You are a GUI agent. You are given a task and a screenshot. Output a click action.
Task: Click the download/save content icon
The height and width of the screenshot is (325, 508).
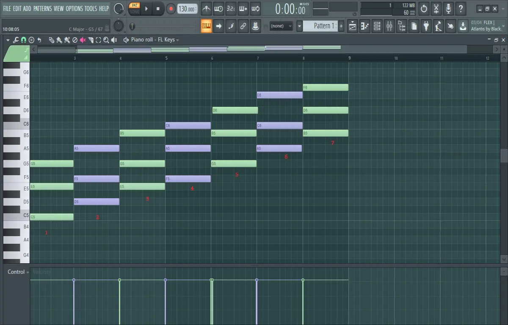[463, 26]
